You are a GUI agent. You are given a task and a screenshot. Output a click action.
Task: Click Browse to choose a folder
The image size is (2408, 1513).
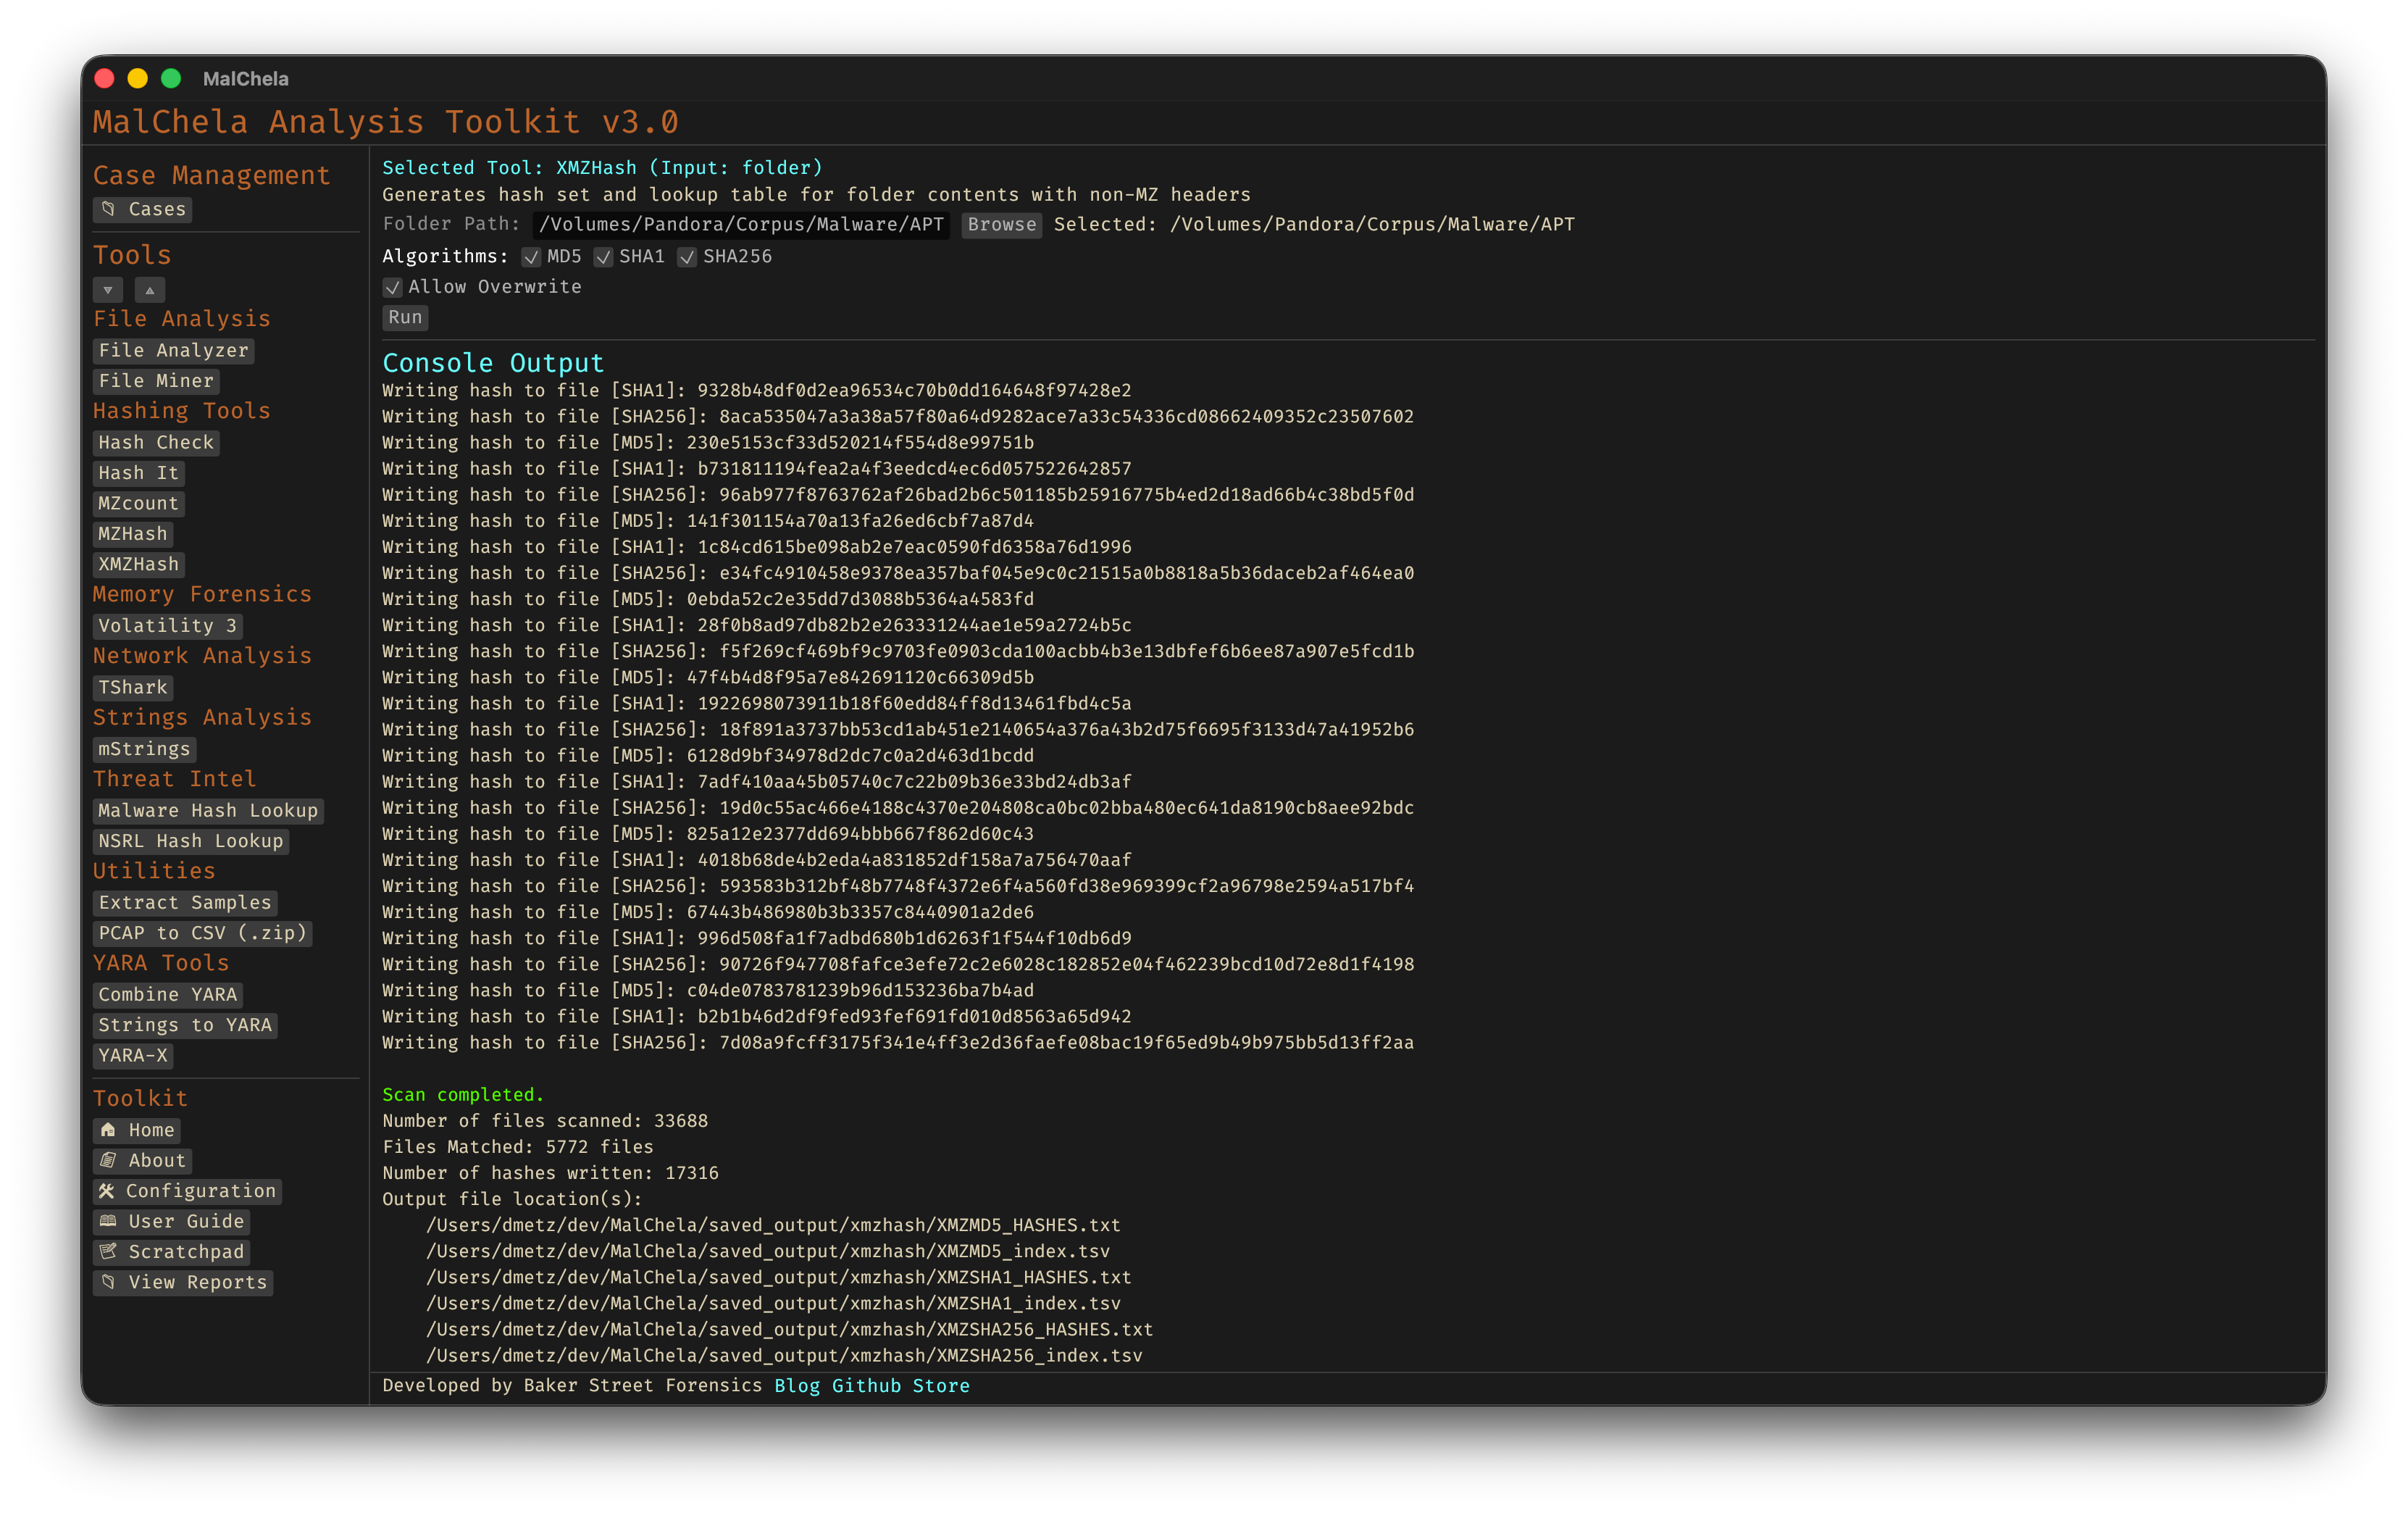click(1001, 225)
